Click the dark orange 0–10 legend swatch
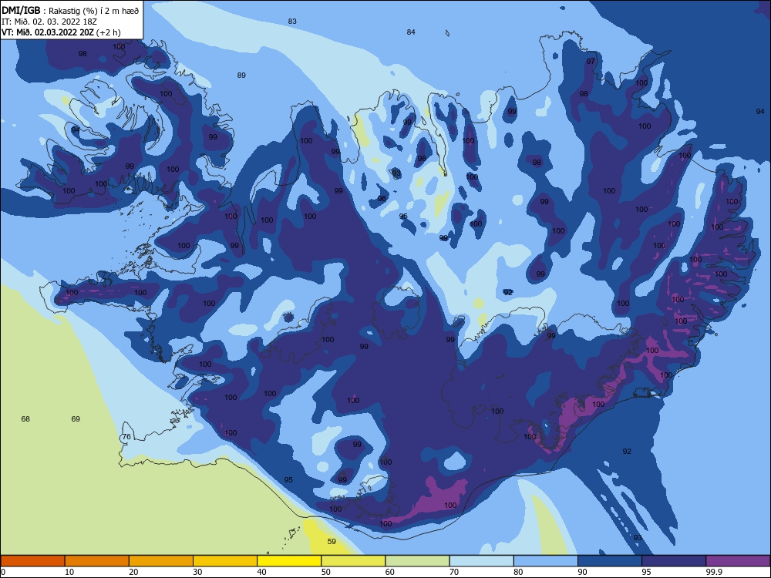 (x=32, y=561)
